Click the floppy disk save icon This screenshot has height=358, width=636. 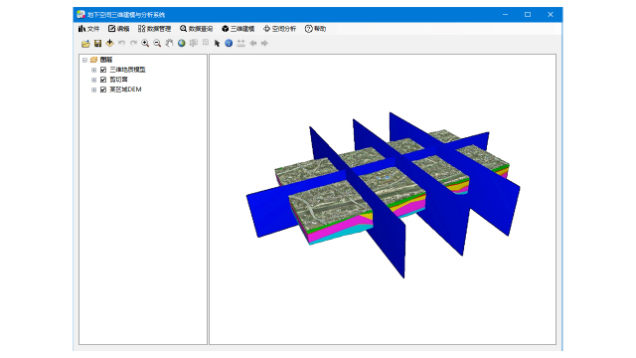click(x=97, y=43)
